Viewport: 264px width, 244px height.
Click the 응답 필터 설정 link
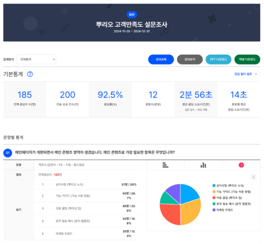pyautogui.click(x=243, y=74)
